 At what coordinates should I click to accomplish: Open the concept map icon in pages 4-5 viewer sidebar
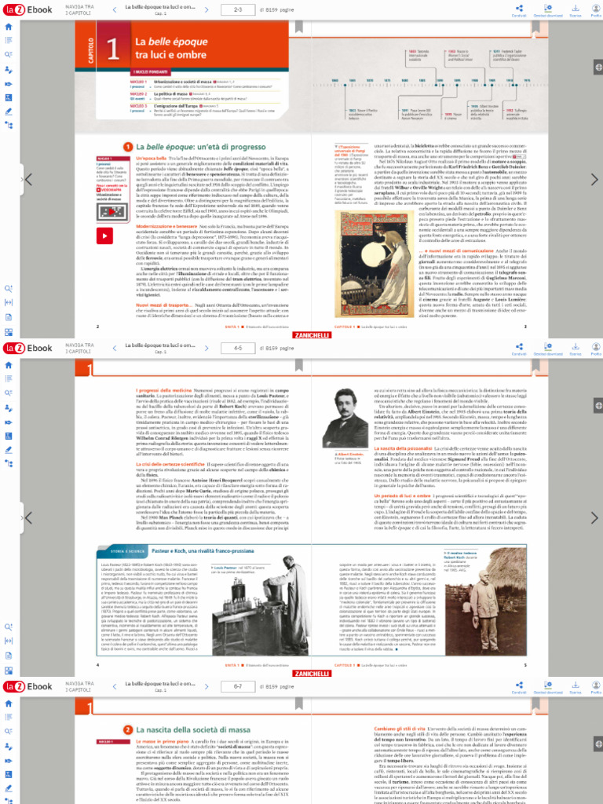pyautogui.click(x=8, y=463)
